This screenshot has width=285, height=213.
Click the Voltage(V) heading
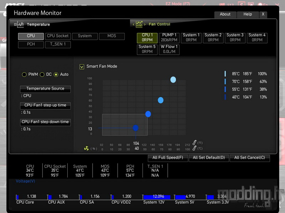tap(25, 181)
